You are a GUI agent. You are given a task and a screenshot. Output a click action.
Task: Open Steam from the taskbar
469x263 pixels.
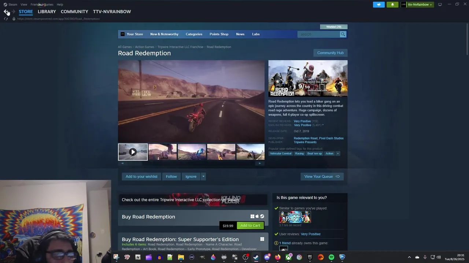(x=256, y=257)
